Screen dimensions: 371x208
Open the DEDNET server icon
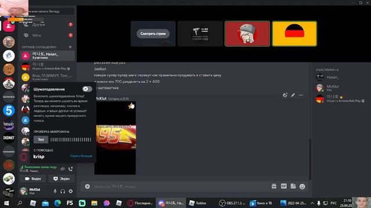coord(9,138)
